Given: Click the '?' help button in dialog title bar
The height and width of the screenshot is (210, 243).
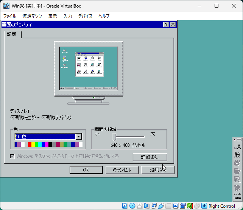Looking at the screenshot, I should (x=166, y=24).
